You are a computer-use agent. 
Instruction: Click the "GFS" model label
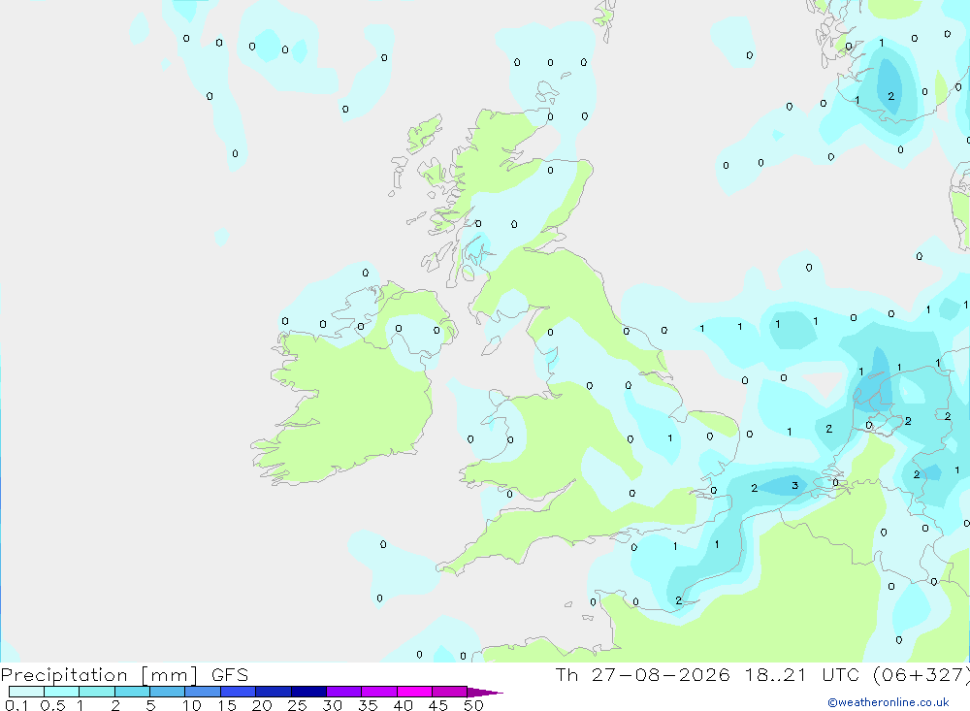230,674
